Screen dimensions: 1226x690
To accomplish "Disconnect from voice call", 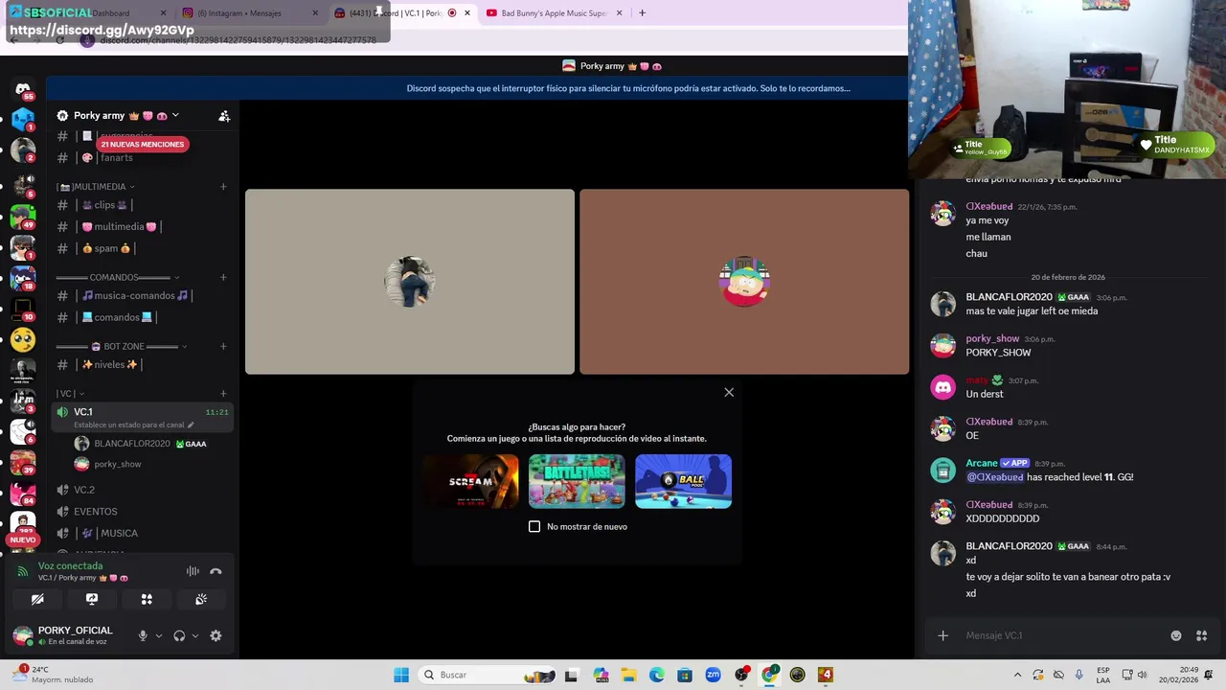I will (x=216, y=571).
